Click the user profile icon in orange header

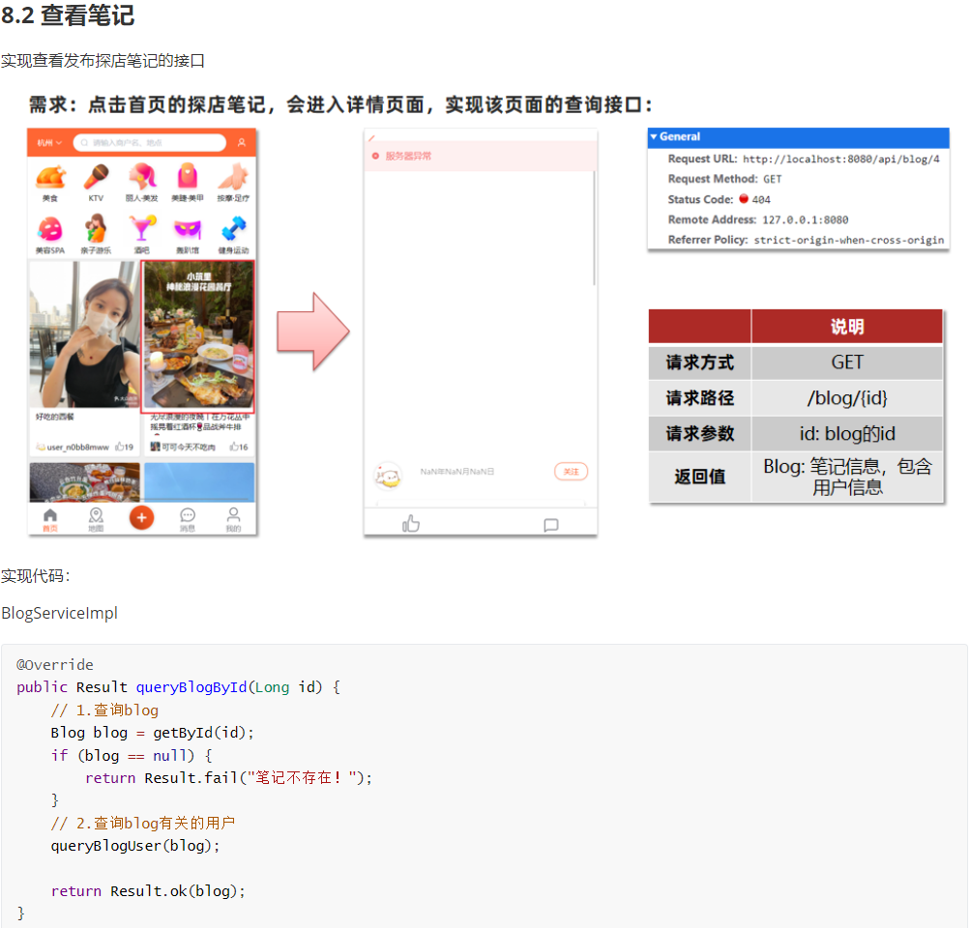click(x=241, y=143)
